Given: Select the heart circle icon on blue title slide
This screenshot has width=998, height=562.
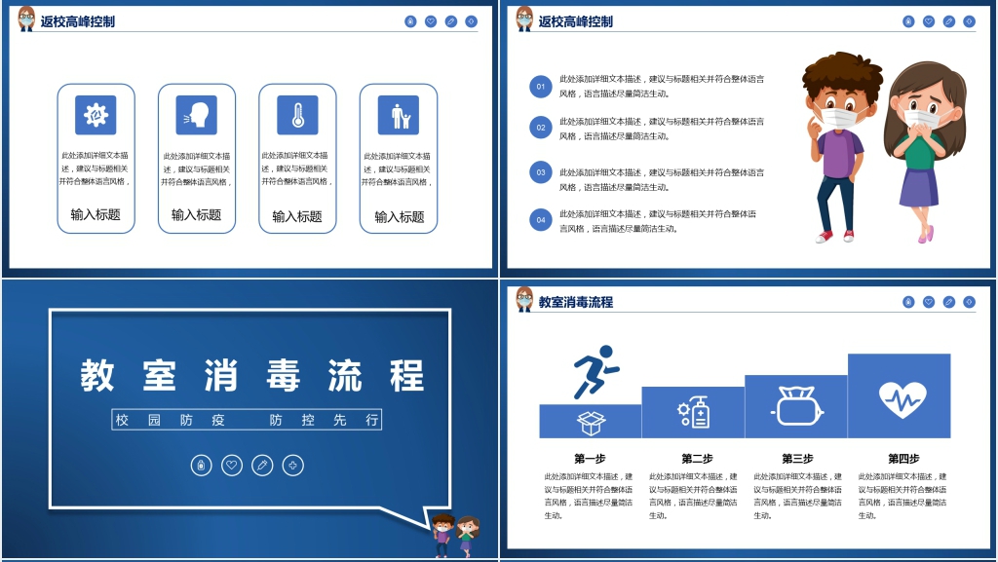Looking at the screenshot, I should tap(231, 466).
